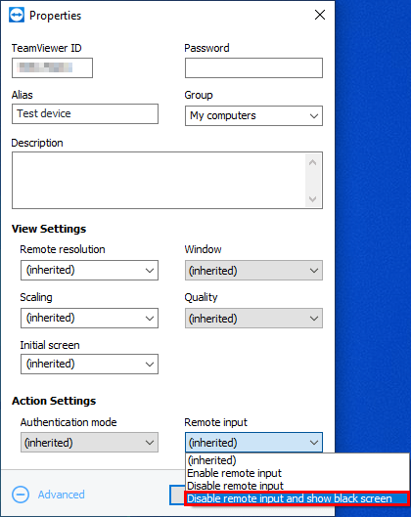Select Disable remote input option
The image size is (411, 517).
(x=297, y=486)
